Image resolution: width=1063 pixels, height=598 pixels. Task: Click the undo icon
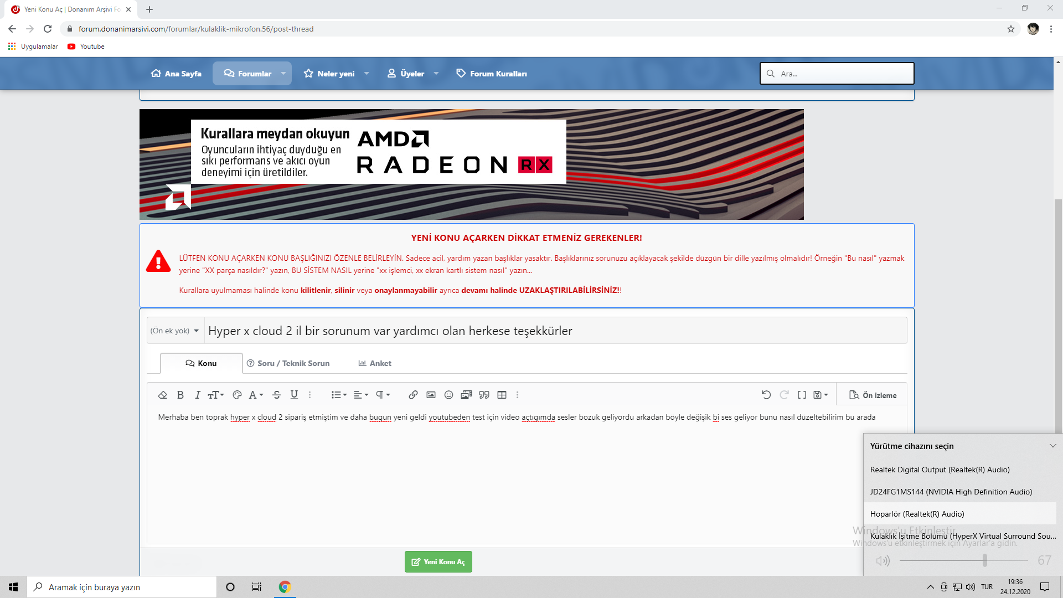pyautogui.click(x=766, y=395)
